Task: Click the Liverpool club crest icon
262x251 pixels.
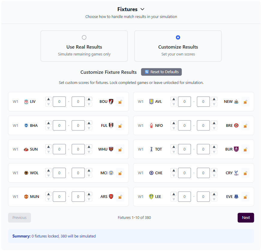Action: tap(26, 102)
